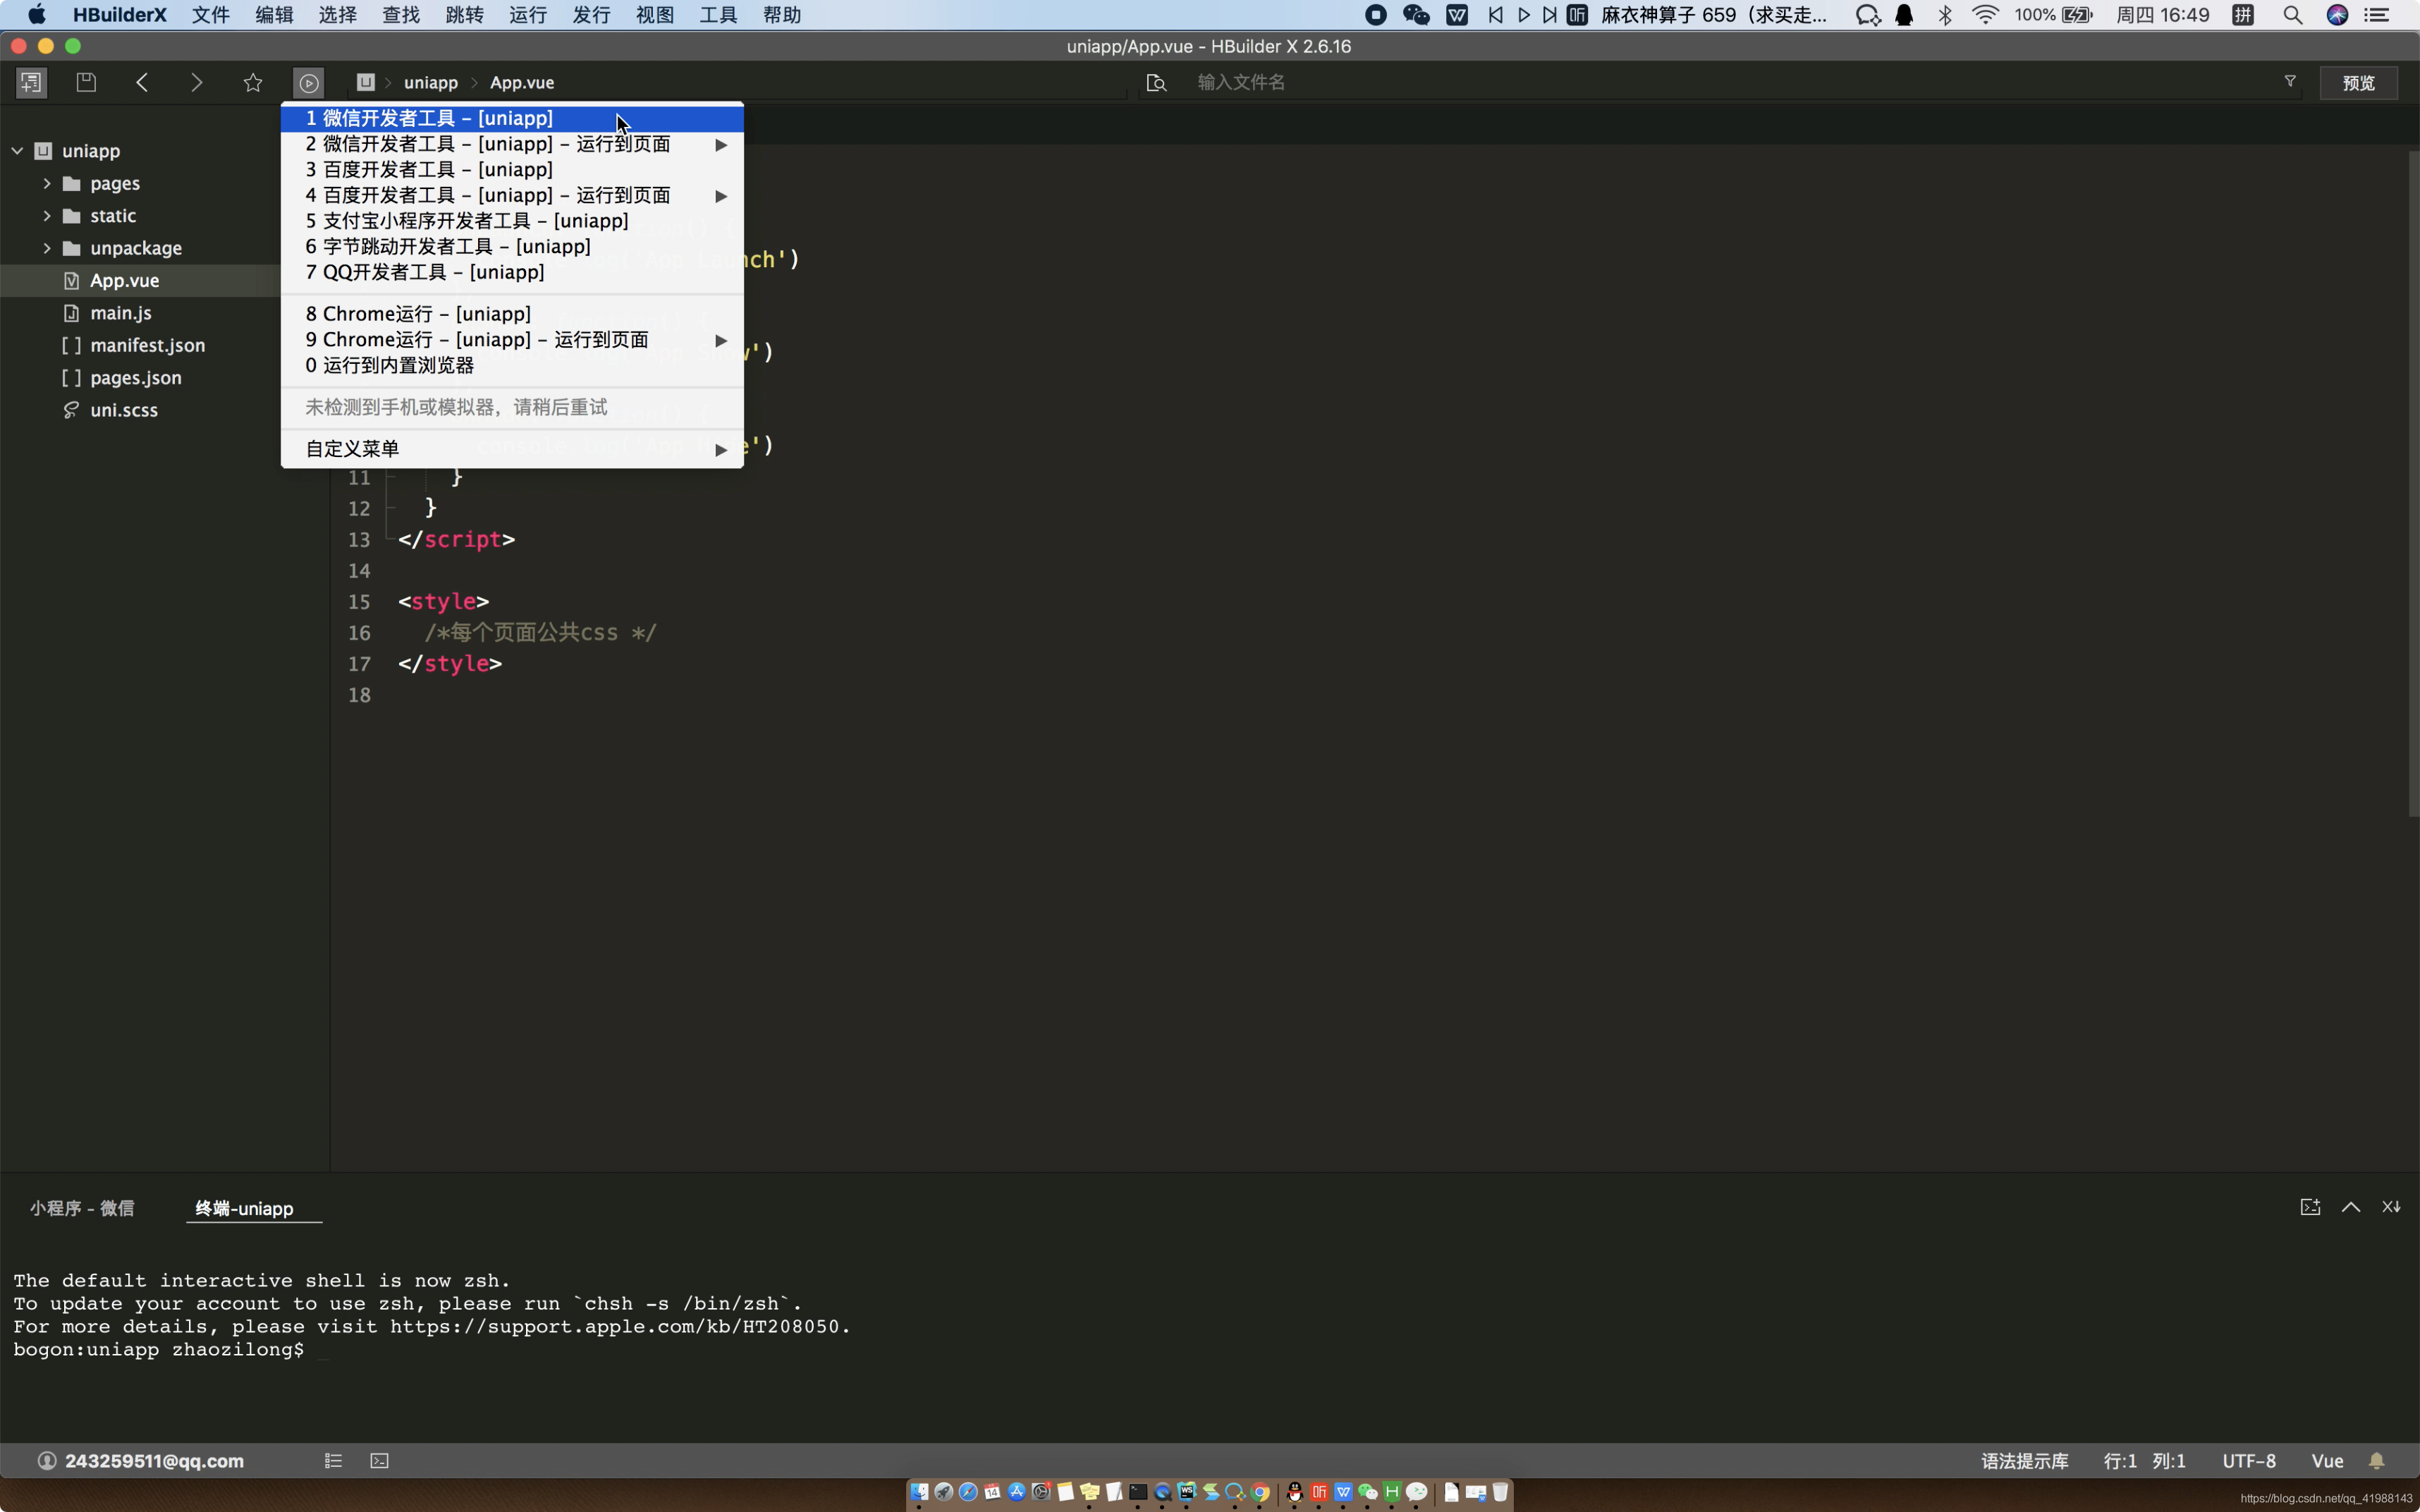The height and width of the screenshot is (1512, 2420).
Task: Expand the unpackage folder
Action: pos(47,248)
